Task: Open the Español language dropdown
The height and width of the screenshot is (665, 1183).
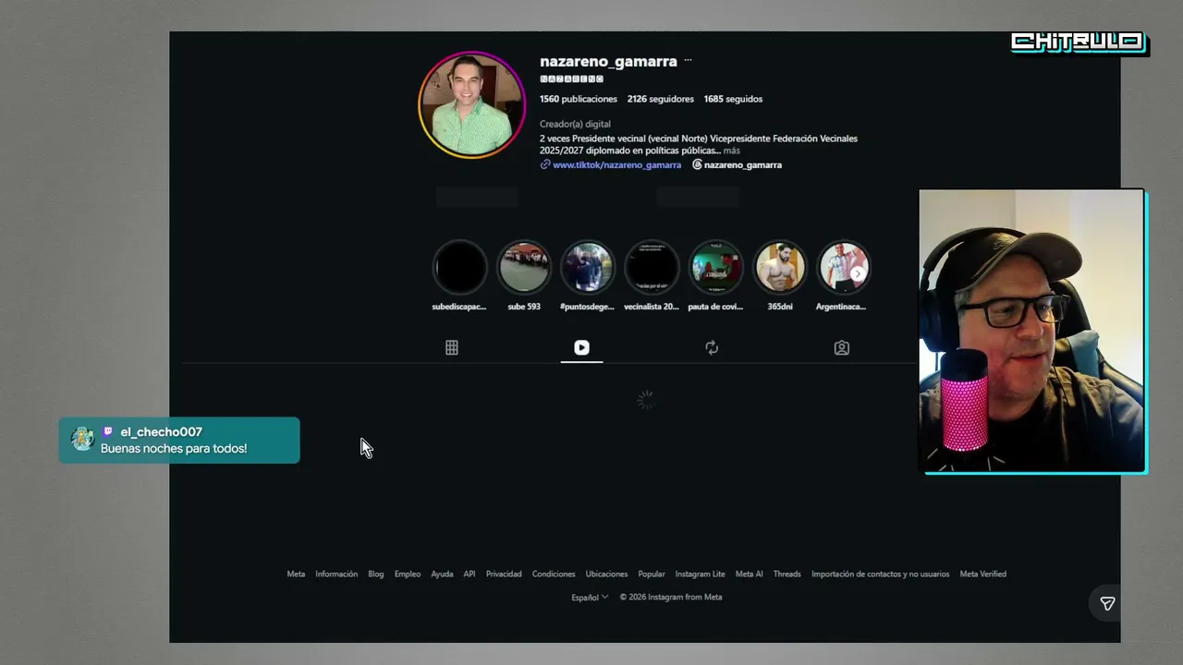Action: 590,597
